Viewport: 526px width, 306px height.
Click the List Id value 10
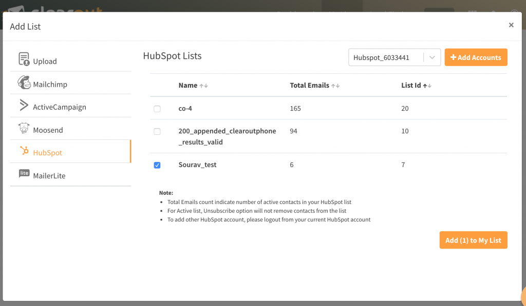click(x=405, y=131)
